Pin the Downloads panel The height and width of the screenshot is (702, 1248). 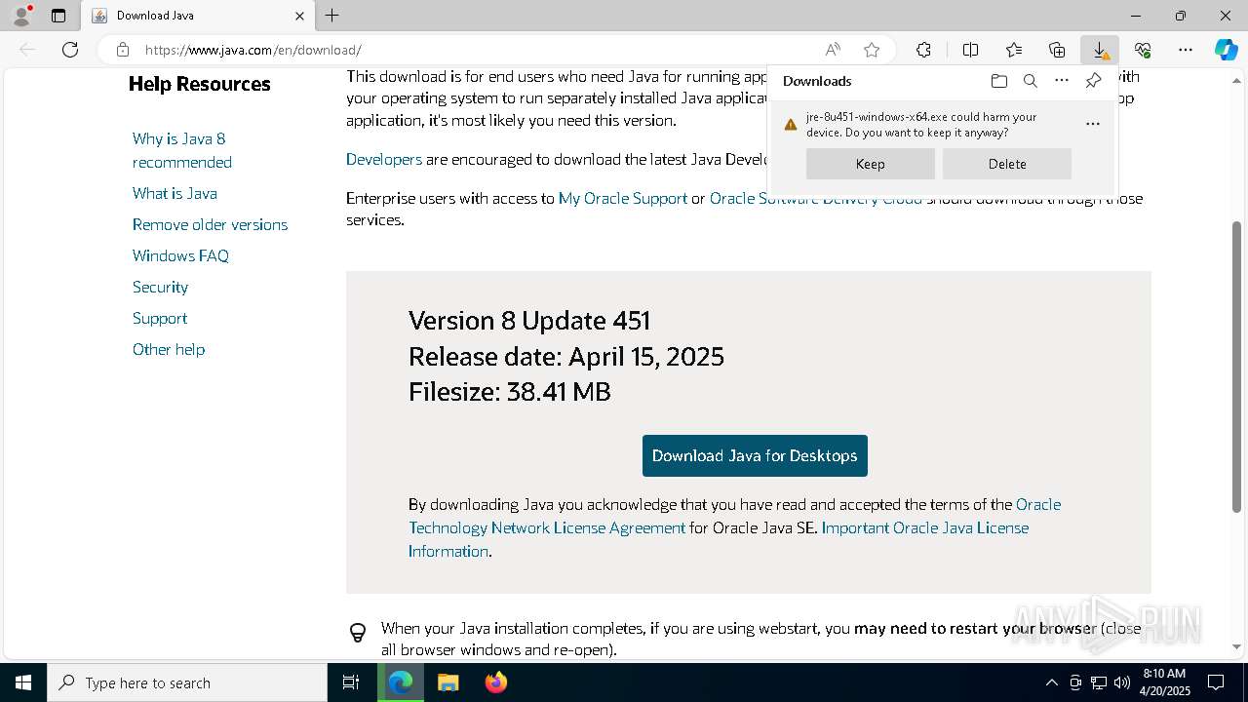[x=1093, y=81]
